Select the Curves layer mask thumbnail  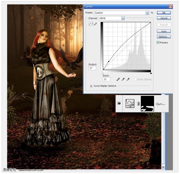147,104
